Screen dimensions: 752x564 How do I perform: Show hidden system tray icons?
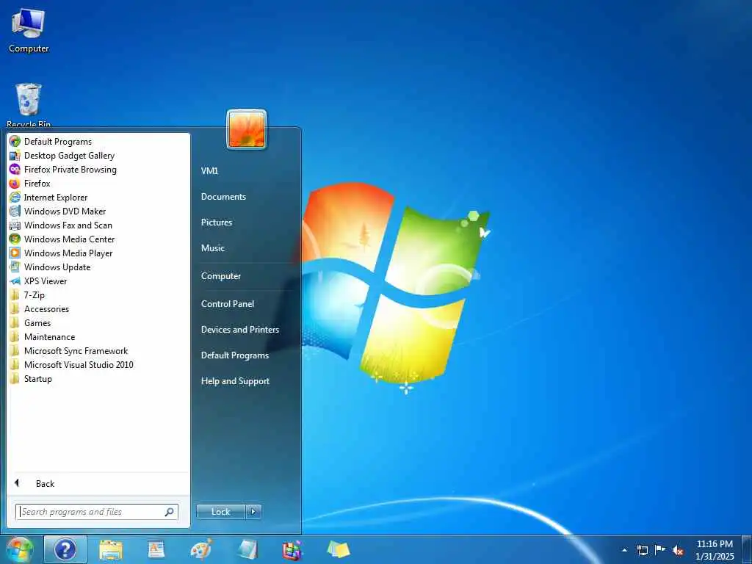(624, 550)
